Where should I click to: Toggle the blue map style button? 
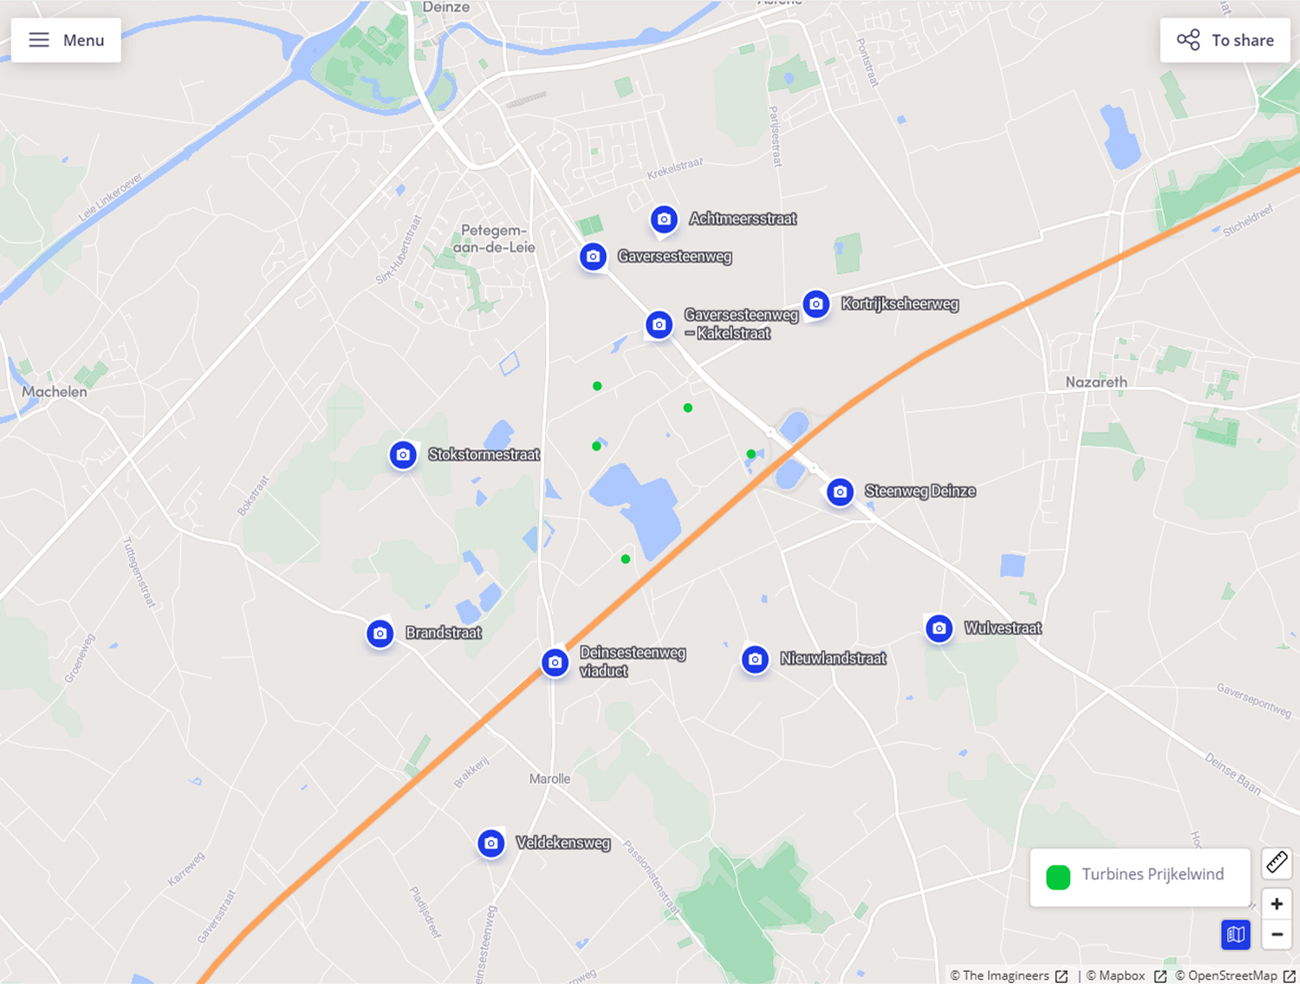1236,934
